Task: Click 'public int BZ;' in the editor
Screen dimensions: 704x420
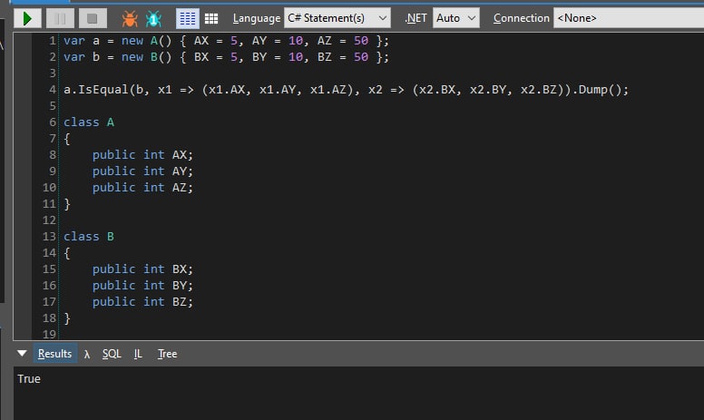Action: coord(142,301)
